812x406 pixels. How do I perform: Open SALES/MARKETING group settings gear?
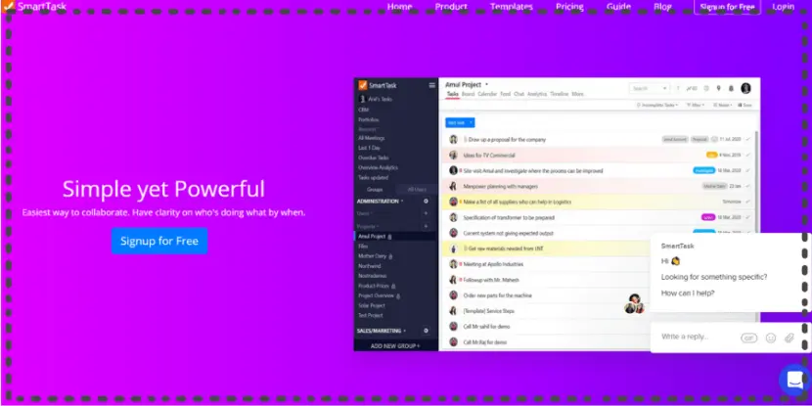click(426, 331)
